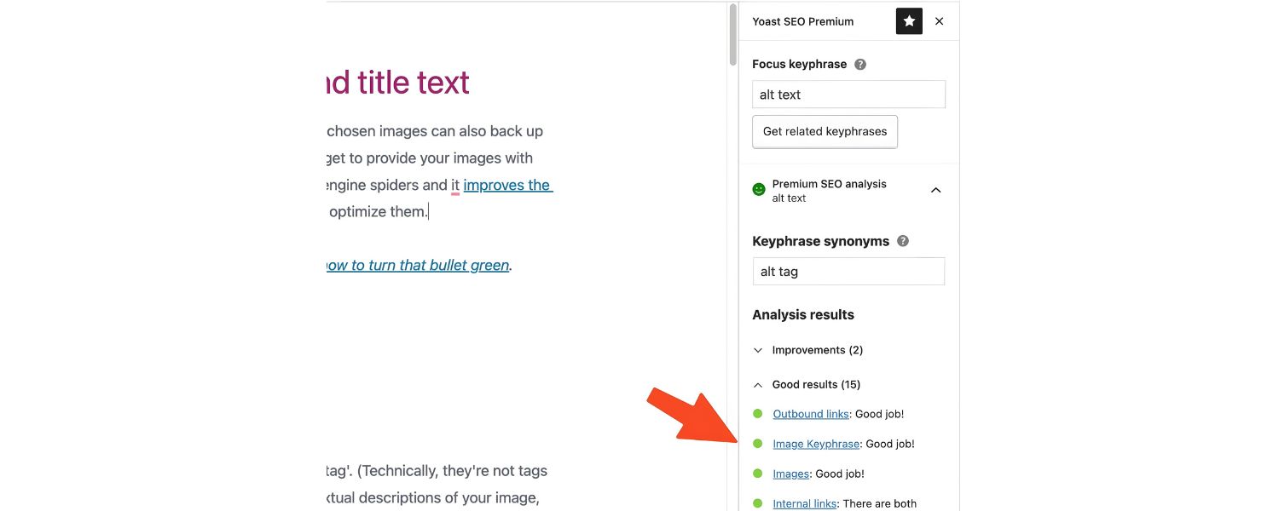Click inside the Focus keyphrase input field
Viewport: 1279px width, 511px height.
(x=848, y=94)
